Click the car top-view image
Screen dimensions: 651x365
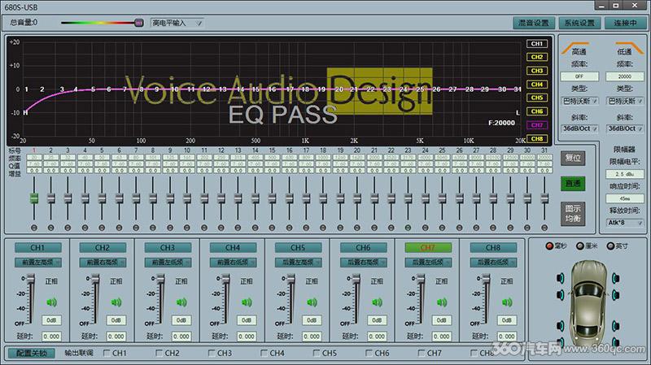pyautogui.click(x=588, y=302)
